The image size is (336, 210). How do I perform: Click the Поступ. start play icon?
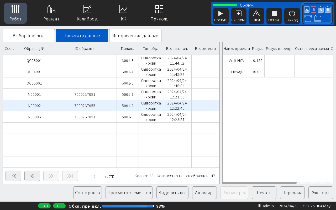pos(220,16)
